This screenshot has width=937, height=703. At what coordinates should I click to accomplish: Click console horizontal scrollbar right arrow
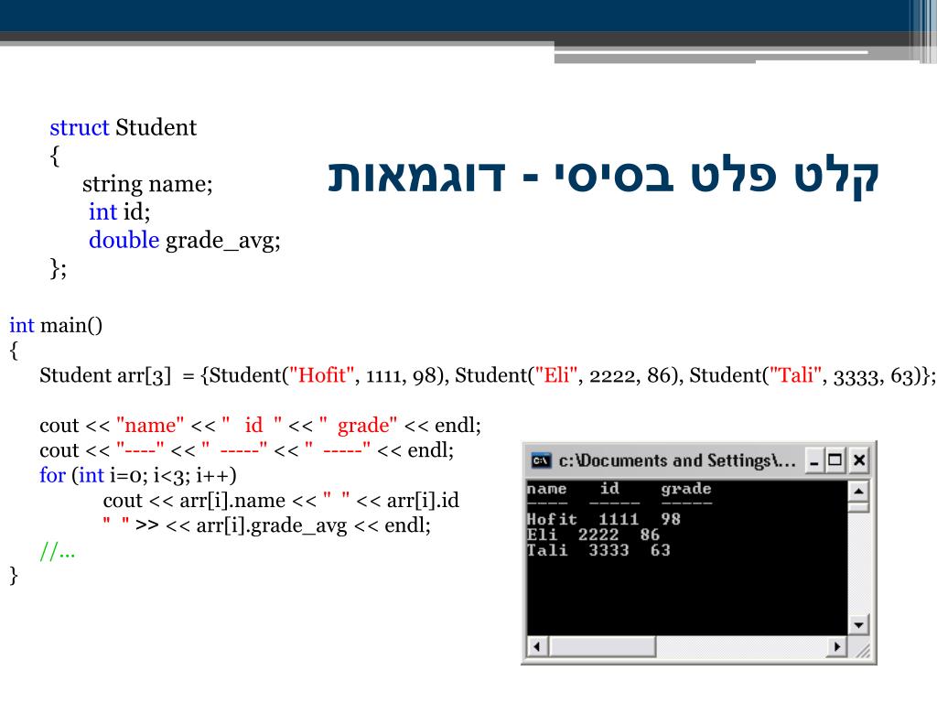pyautogui.click(x=837, y=646)
